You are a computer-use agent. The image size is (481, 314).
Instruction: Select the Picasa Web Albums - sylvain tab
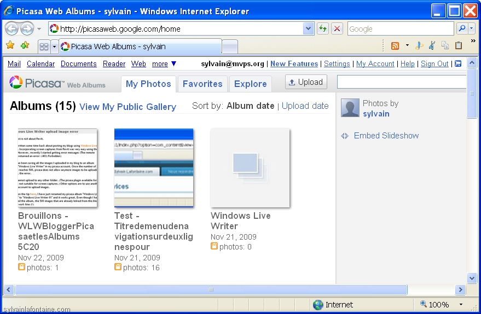tap(140, 46)
